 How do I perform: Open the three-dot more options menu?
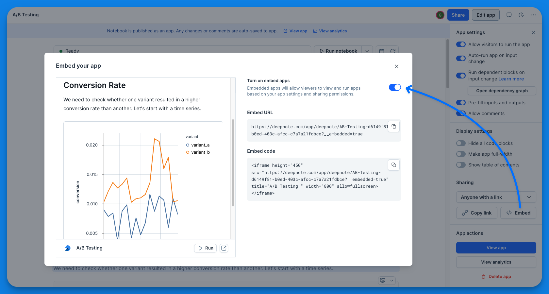pyautogui.click(x=533, y=15)
